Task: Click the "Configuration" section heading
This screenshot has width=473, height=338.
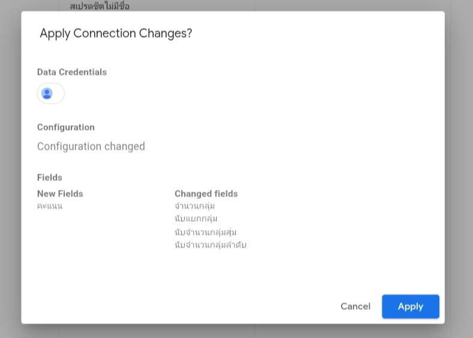Action: 66,127
